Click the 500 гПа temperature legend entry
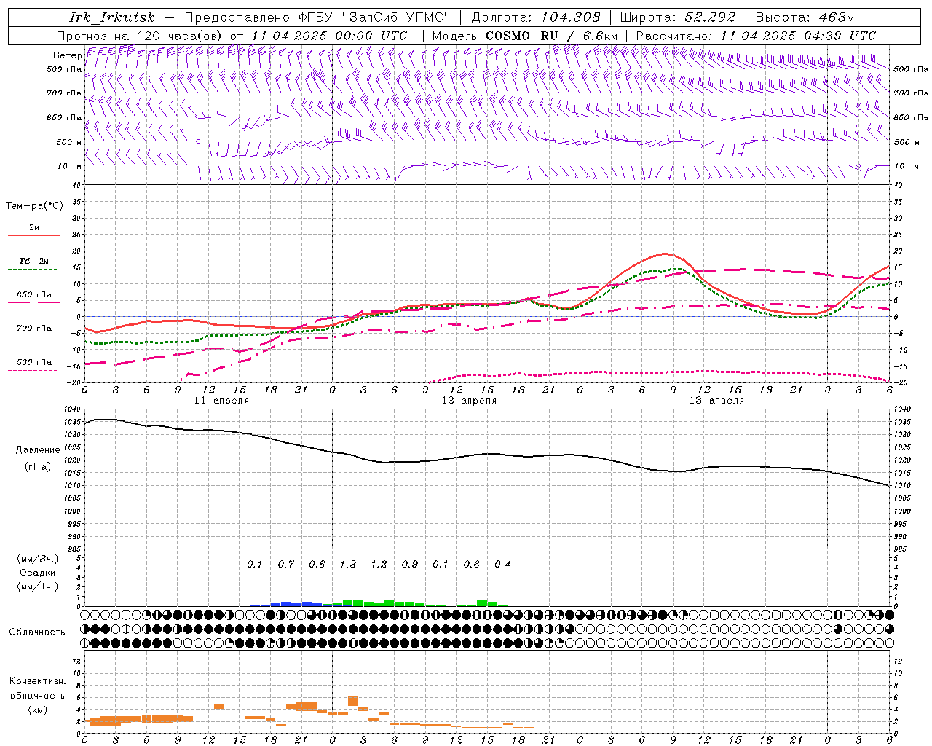The width and height of the screenshot is (932, 746). [x=33, y=362]
